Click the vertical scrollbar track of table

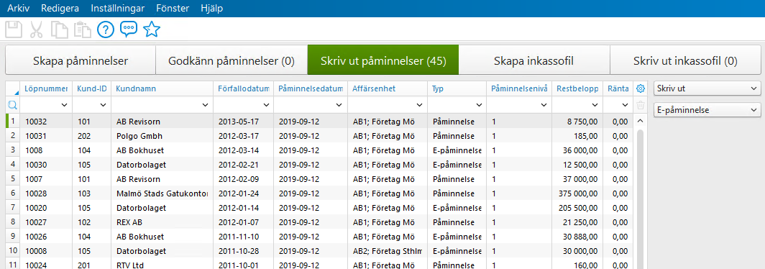641,200
